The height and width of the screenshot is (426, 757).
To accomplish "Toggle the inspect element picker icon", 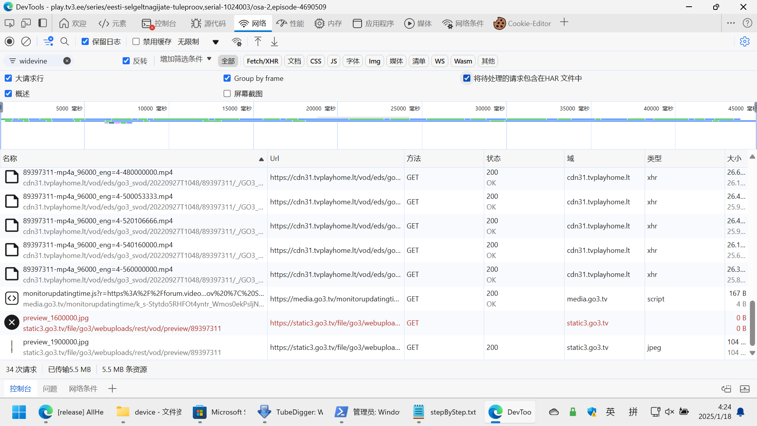I will click(9, 23).
